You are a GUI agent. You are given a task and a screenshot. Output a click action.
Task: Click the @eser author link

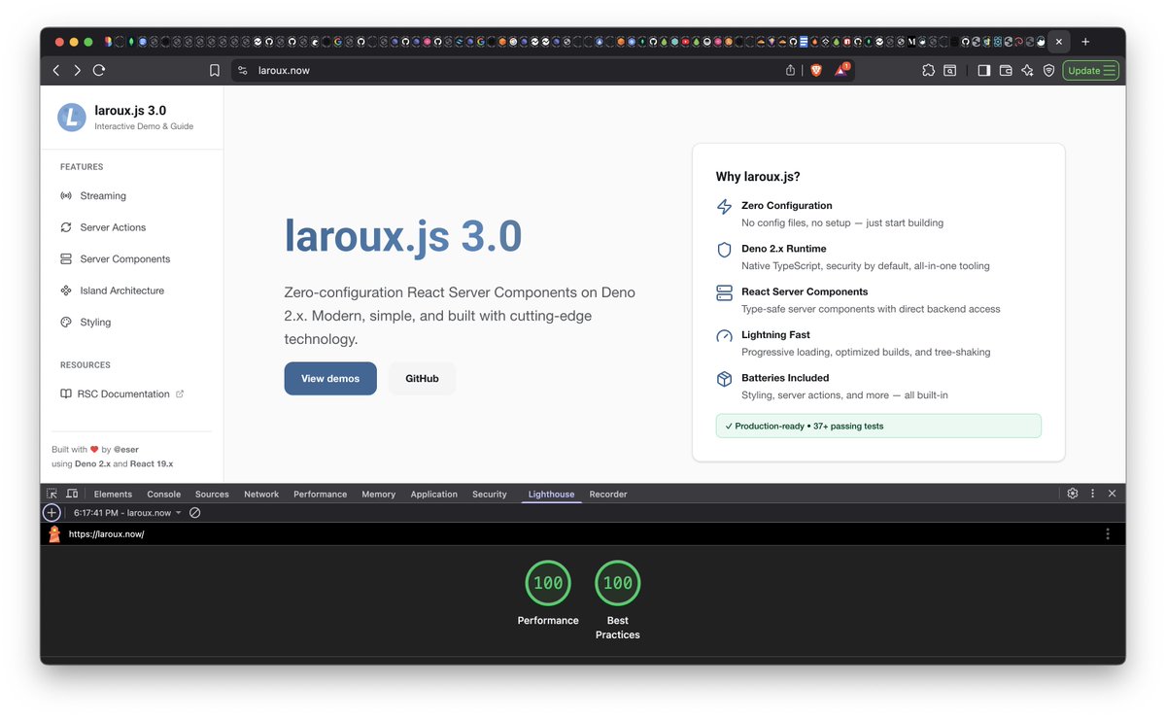point(125,450)
